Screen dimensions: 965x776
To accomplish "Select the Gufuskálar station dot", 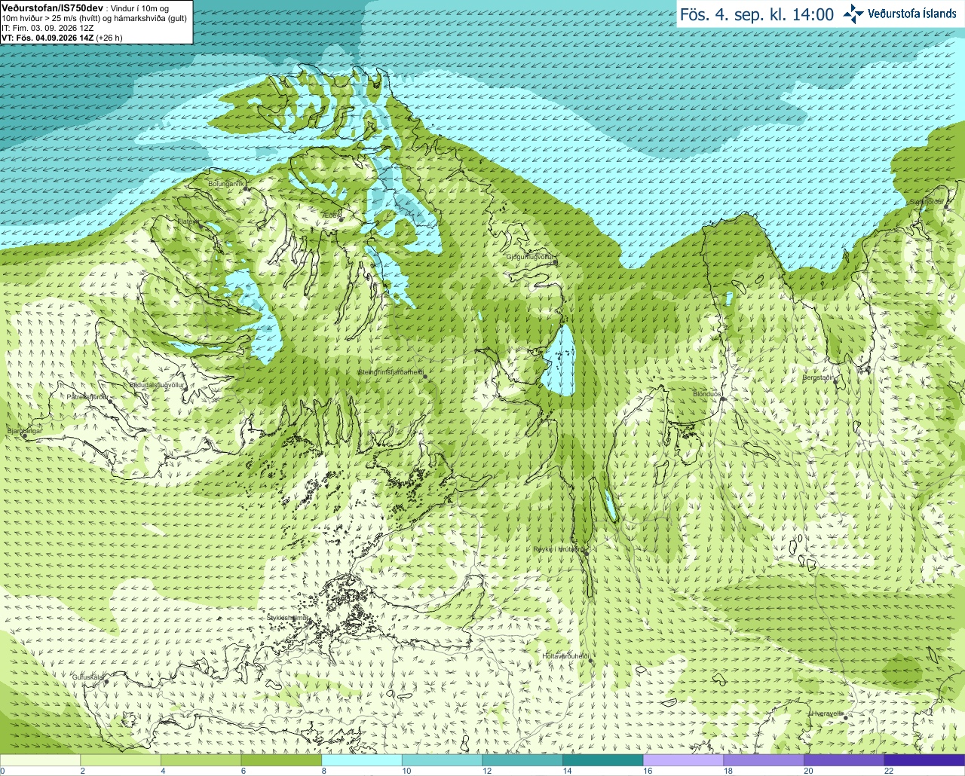I will click(106, 682).
